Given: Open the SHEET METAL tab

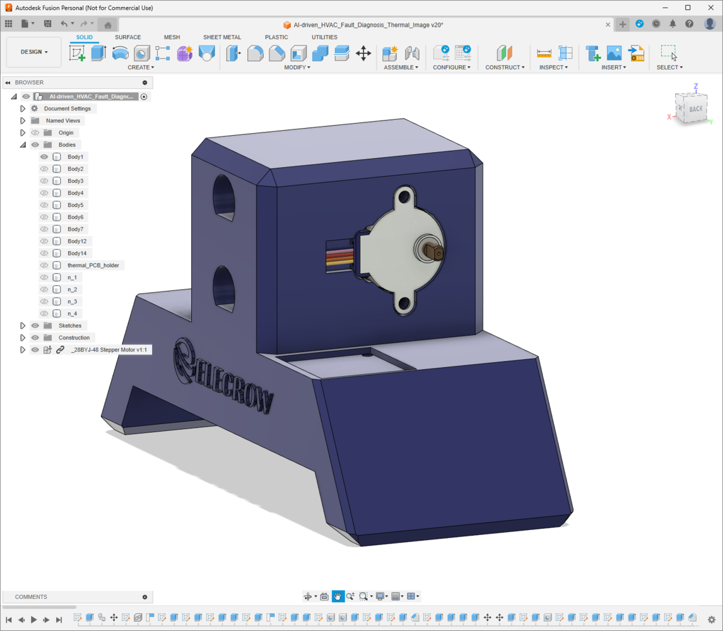Looking at the screenshot, I should pyautogui.click(x=221, y=37).
